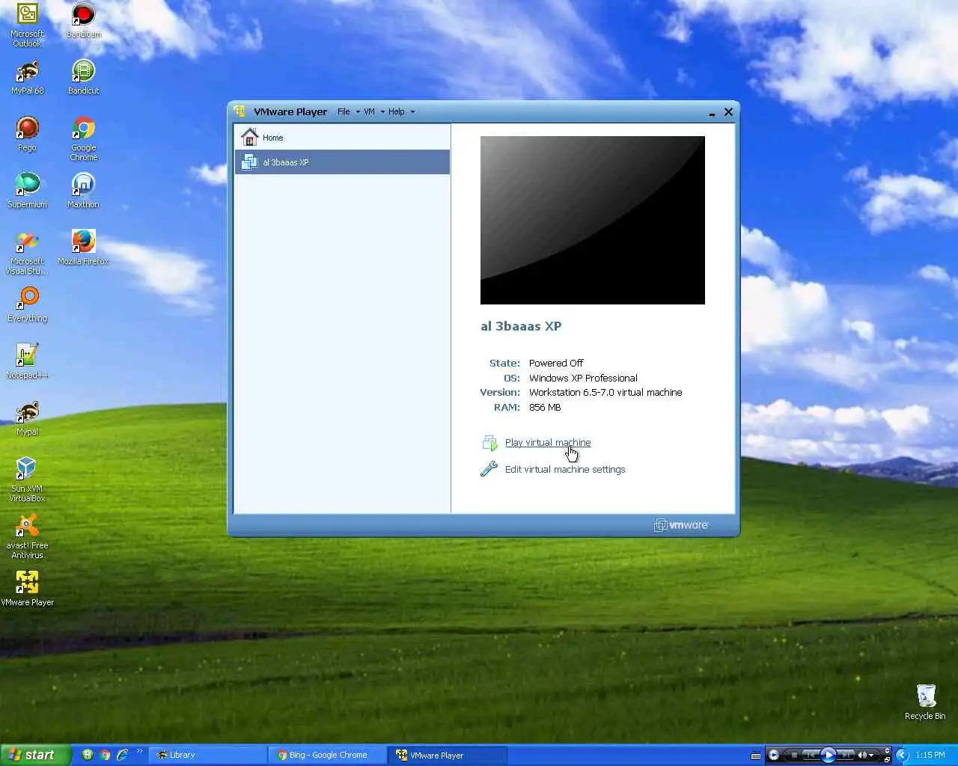The height and width of the screenshot is (766, 958).
Task: Select the Notepad++ desktop icon
Action: (27, 361)
